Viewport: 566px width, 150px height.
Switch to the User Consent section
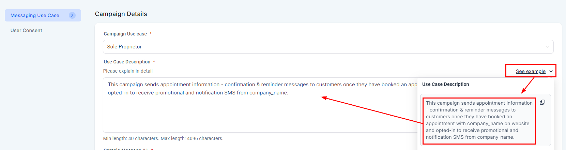[x=26, y=30]
